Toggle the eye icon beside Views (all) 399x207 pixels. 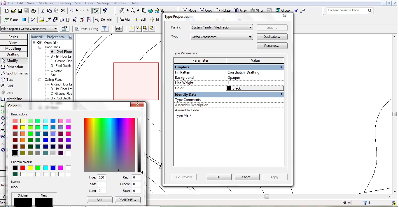pyautogui.click(x=40, y=42)
